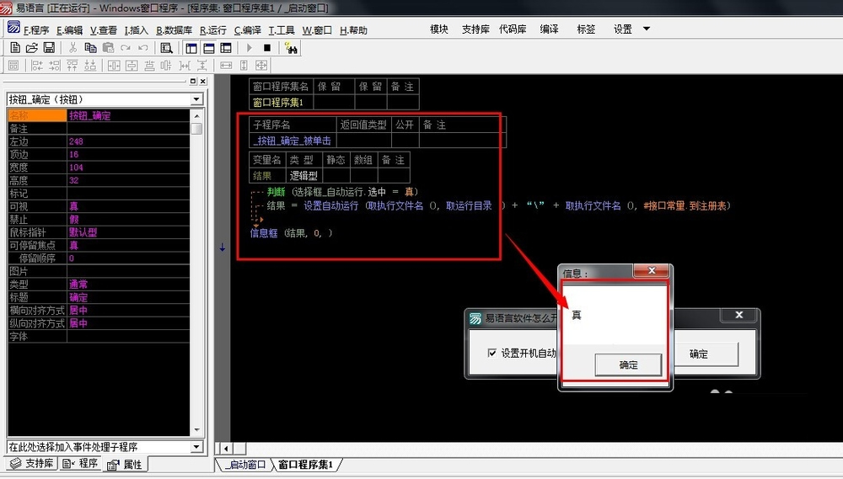Click the magnifier search document icon
The width and height of the screenshot is (843, 479).
pos(167,48)
